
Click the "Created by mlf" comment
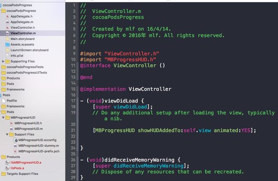click(x=113, y=29)
